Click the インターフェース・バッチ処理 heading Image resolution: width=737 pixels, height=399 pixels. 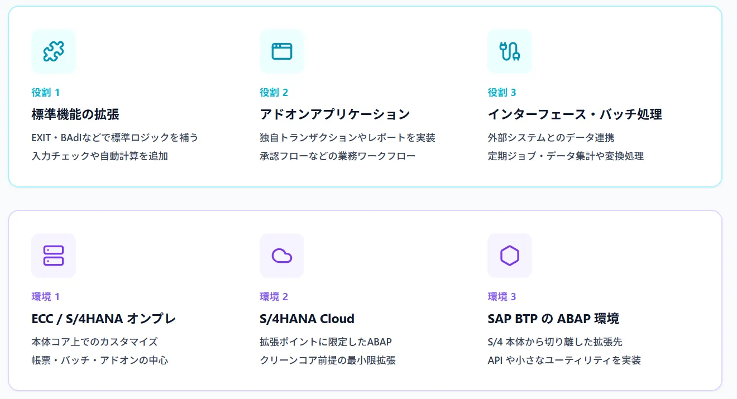pos(575,114)
